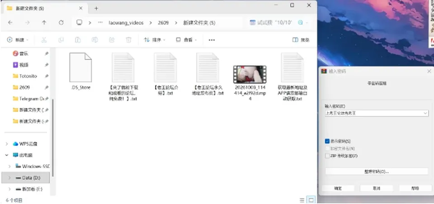Open 音乐 in the sidebar
434x204 pixels.
tap(24, 53)
